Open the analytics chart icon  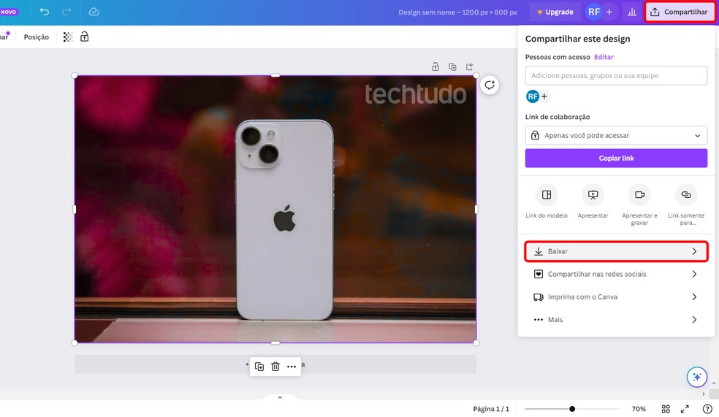pyautogui.click(x=632, y=12)
